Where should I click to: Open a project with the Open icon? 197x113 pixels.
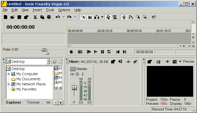[x=12, y=17]
